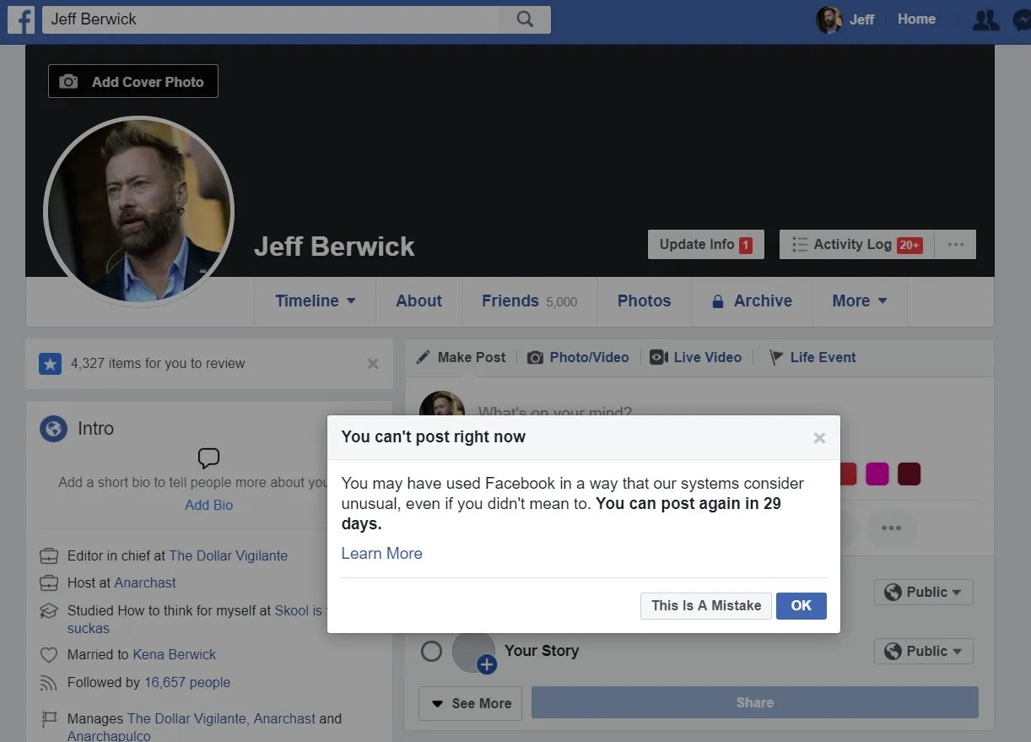Click the Jeff Berwick profile name heading
Screen dimensions: 1031x742
[334, 246]
